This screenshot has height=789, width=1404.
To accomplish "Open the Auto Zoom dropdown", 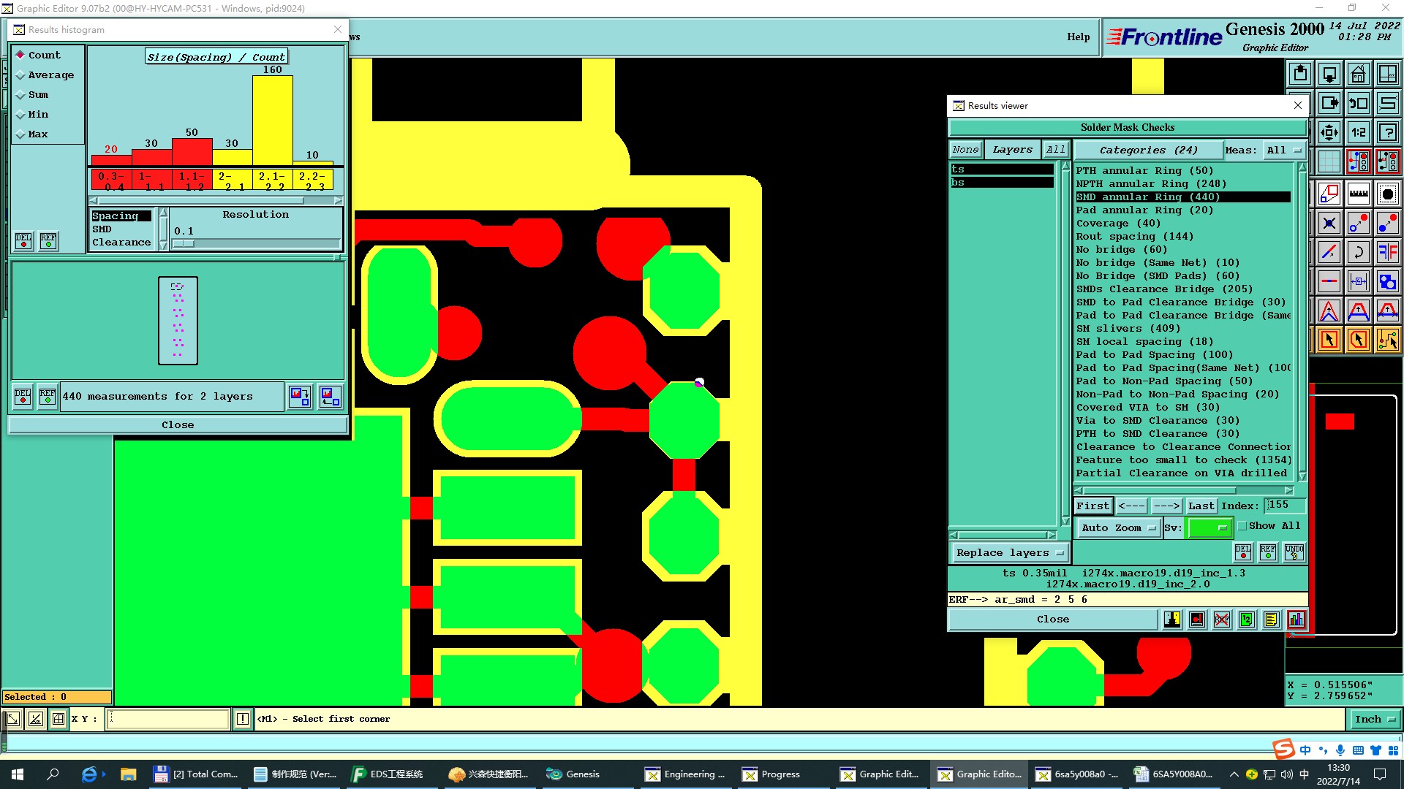I will (1118, 527).
